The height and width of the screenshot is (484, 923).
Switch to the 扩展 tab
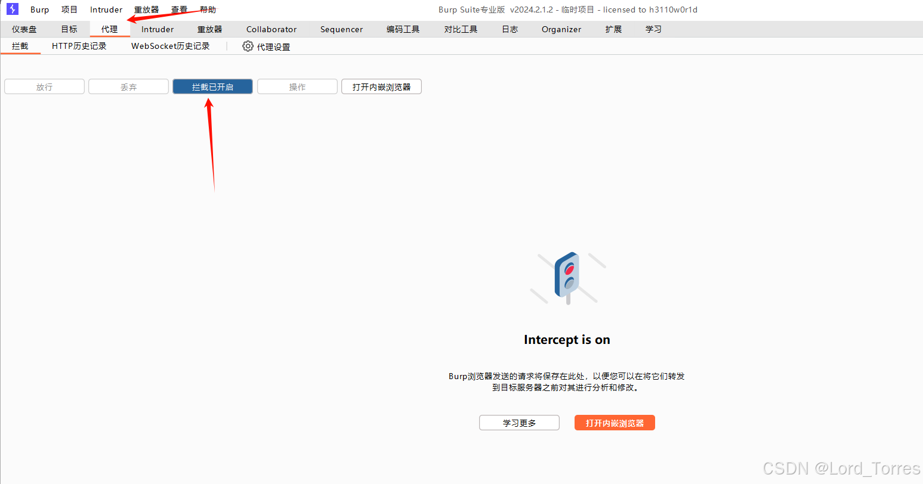point(613,29)
